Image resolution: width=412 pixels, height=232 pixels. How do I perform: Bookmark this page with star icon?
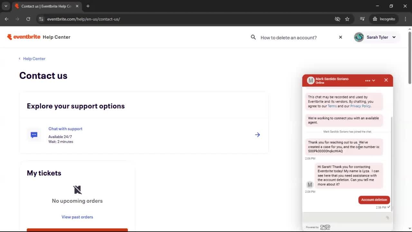click(347, 19)
